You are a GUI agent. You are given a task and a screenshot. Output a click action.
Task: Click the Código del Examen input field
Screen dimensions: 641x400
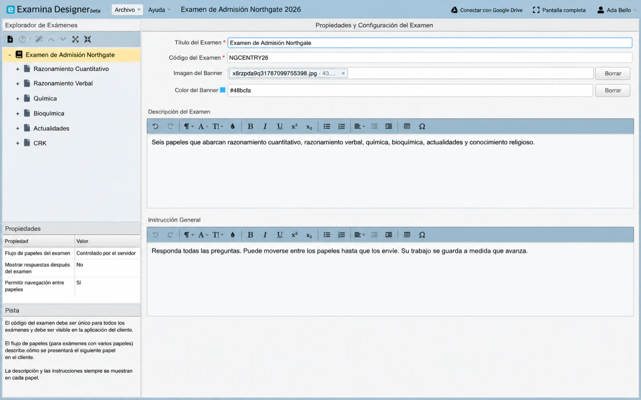429,58
